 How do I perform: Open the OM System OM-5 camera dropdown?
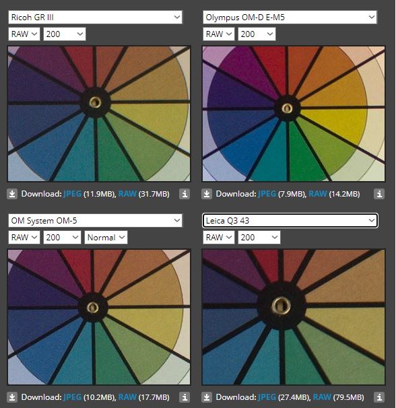pos(95,221)
